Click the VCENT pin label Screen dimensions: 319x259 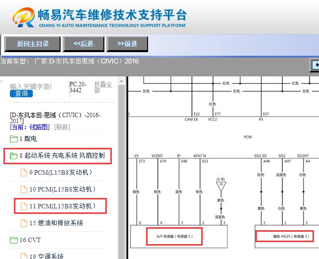tap(157, 156)
